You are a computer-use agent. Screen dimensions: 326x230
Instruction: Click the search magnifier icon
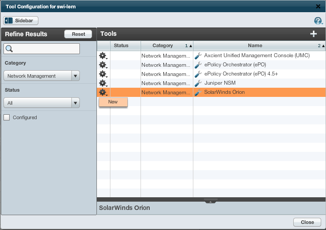(9, 48)
